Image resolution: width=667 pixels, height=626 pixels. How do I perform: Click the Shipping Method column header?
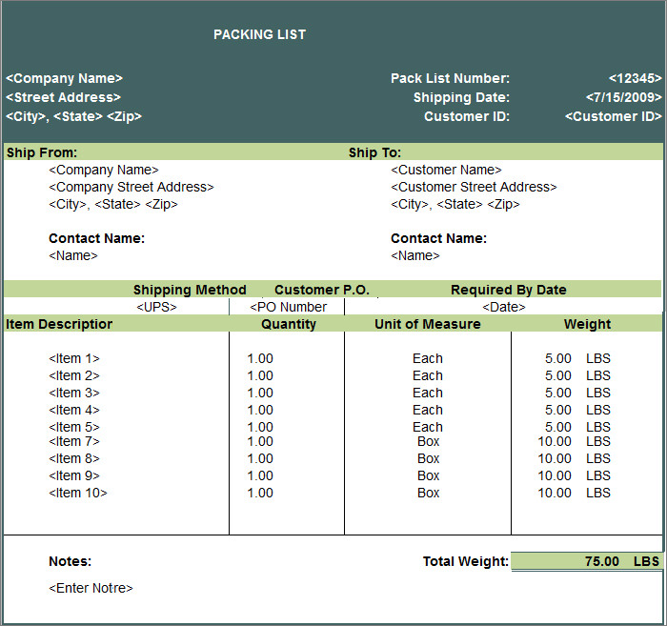(190, 290)
